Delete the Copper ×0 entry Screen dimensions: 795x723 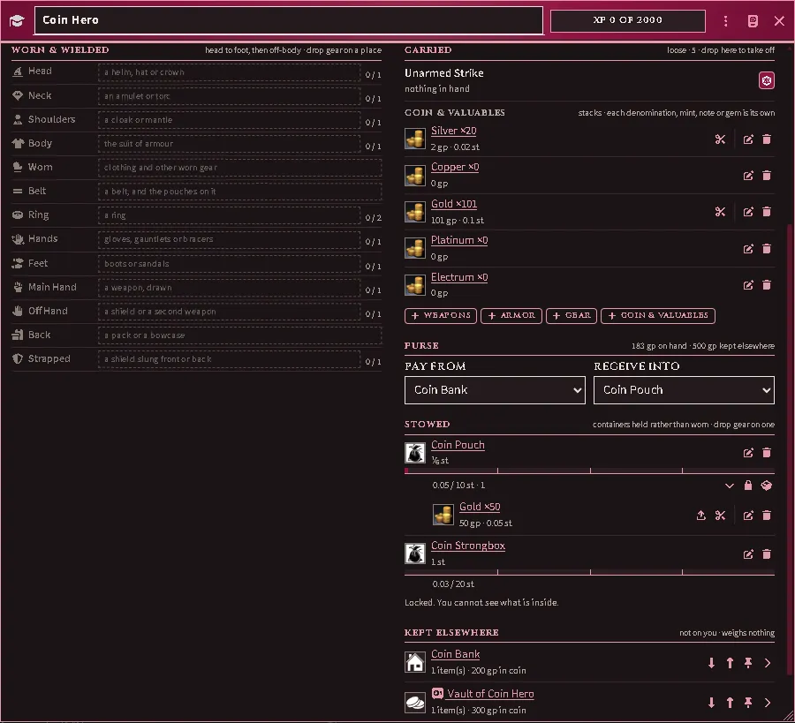pos(767,176)
